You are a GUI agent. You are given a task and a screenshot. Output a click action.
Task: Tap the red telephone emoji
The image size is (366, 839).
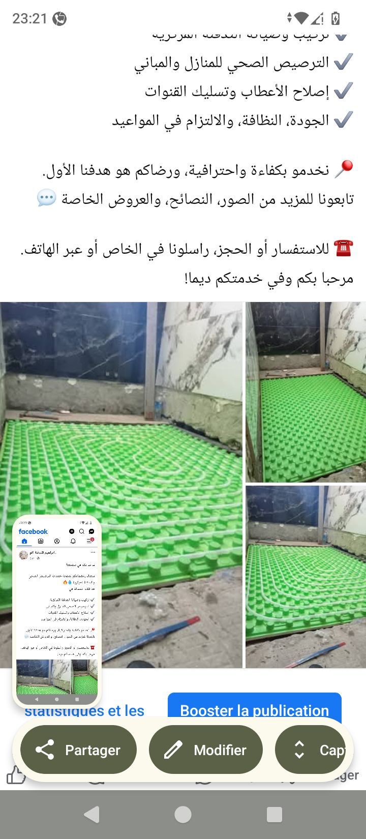343,249
